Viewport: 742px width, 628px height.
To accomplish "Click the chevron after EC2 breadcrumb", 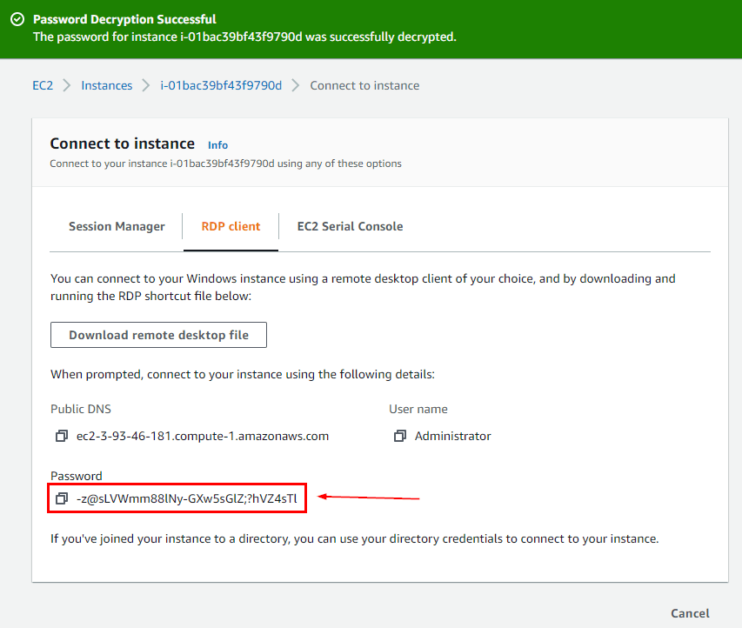I will pyautogui.click(x=64, y=85).
